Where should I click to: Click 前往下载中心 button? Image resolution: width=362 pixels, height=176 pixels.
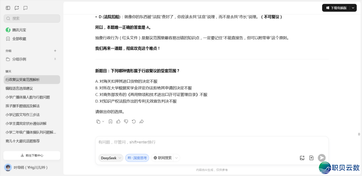click(x=32, y=156)
